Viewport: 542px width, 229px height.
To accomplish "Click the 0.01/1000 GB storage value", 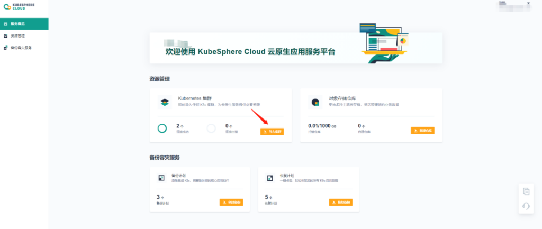I will [322, 126].
